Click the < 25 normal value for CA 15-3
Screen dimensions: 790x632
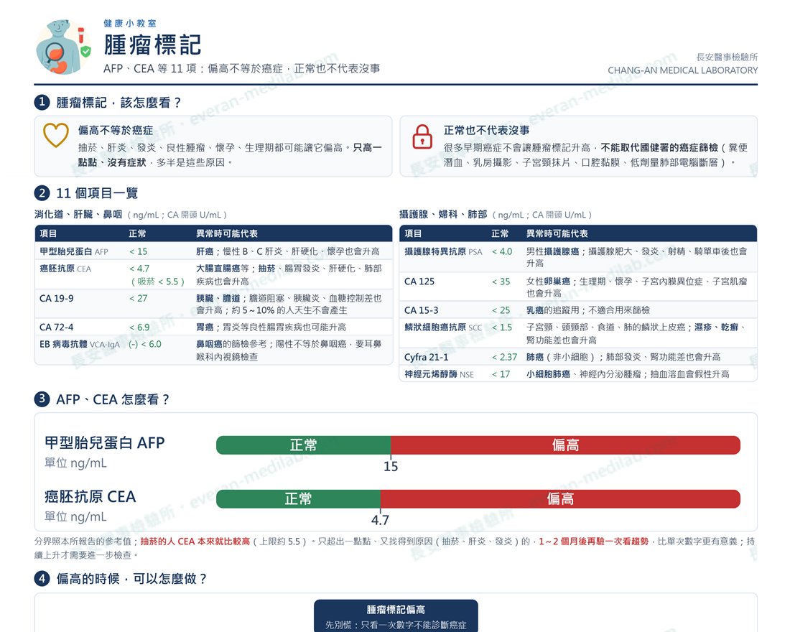tap(501, 310)
